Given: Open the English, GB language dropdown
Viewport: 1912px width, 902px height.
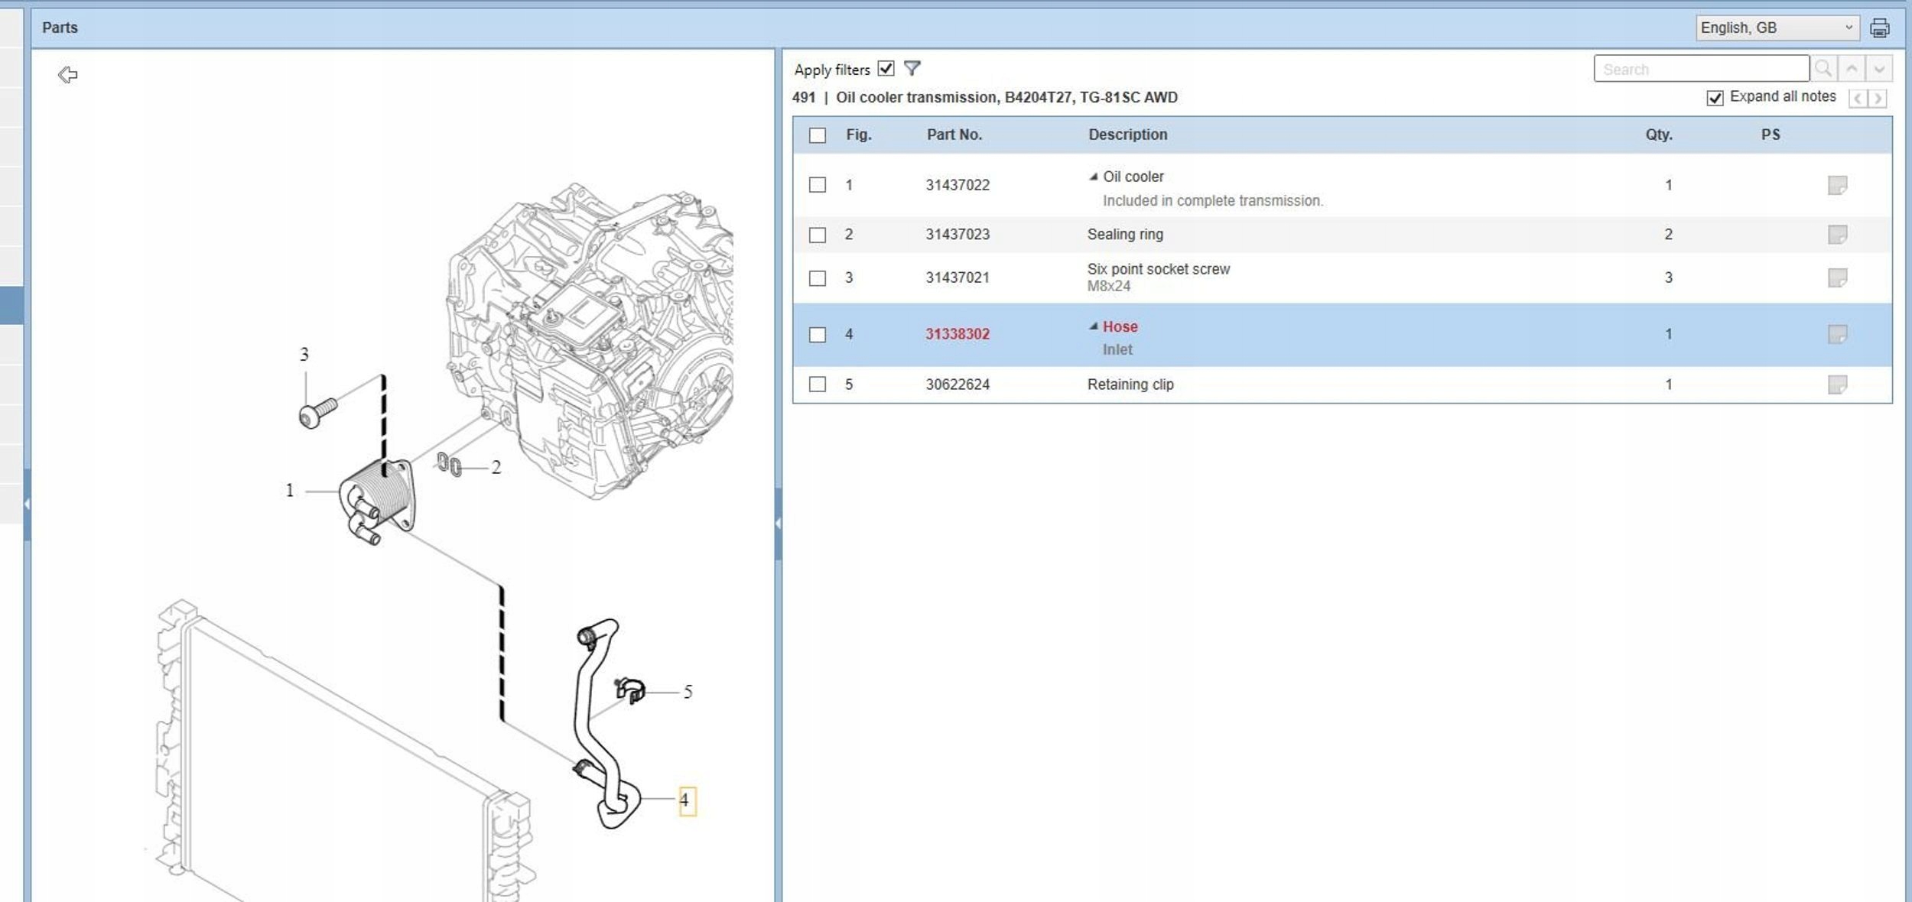Looking at the screenshot, I should click(x=1777, y=28).
